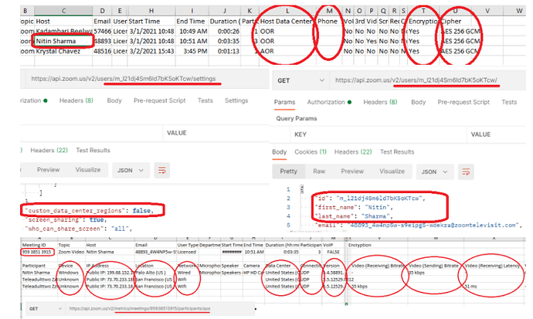Select column T header in the top spreadsheet

pyautogui.click(x=423, y=11)
